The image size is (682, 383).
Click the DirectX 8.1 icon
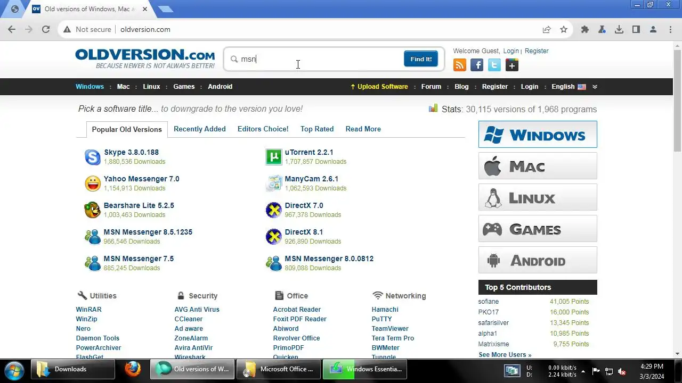pyautogui.click(x=273, y=237)
